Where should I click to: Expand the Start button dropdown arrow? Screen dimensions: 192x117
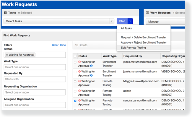pos(130,21)
